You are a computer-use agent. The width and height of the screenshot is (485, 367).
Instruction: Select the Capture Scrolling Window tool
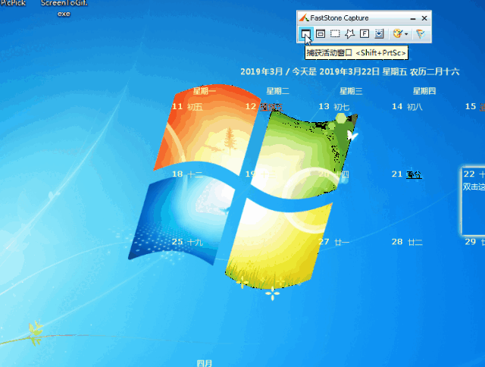tap(379, 33)
